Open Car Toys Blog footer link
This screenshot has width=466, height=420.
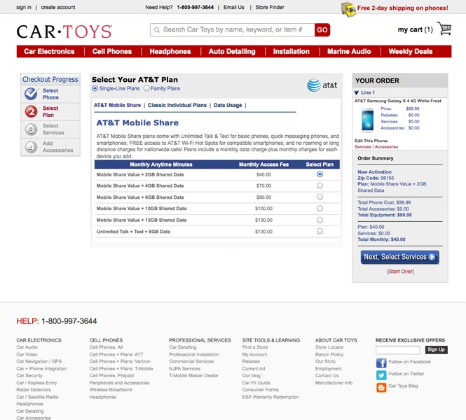pos(403,386)
